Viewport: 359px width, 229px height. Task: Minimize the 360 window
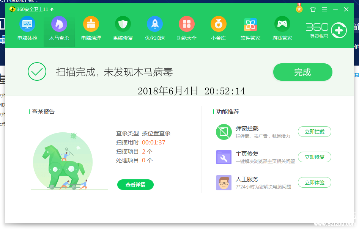(335, 9)
